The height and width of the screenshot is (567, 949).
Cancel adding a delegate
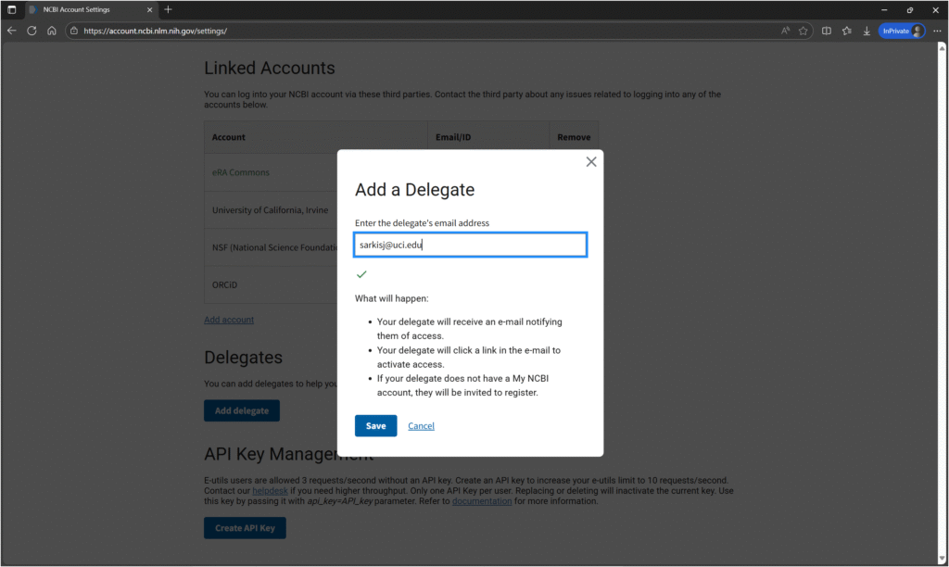tap(421, 426)
